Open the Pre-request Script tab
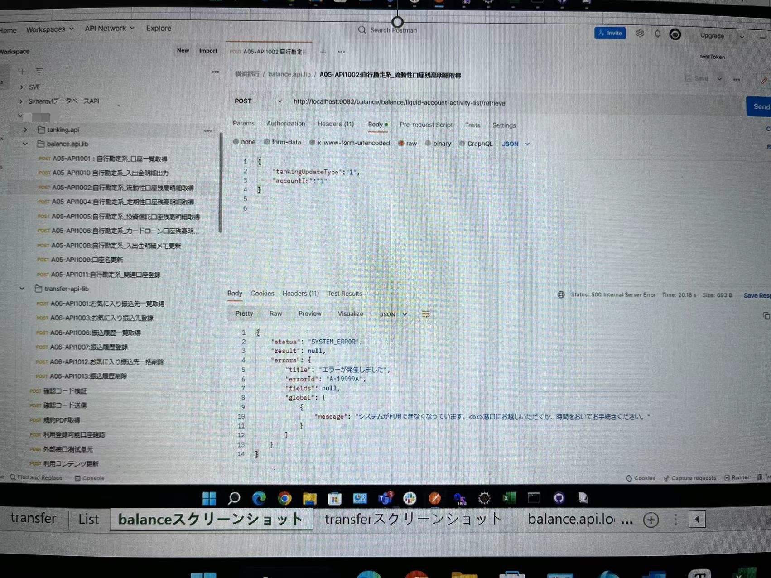Viewport: 771px width, 578px height. (x=426, y=125)
